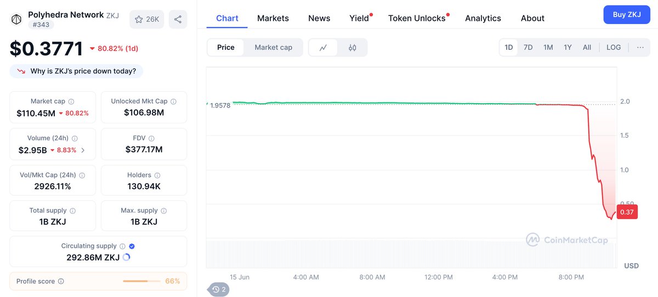Image resolution: width=658 pixels, height=297 pixels.
Task: Click the 80.82% (1d) change indicator
Action: pos(114,49)
